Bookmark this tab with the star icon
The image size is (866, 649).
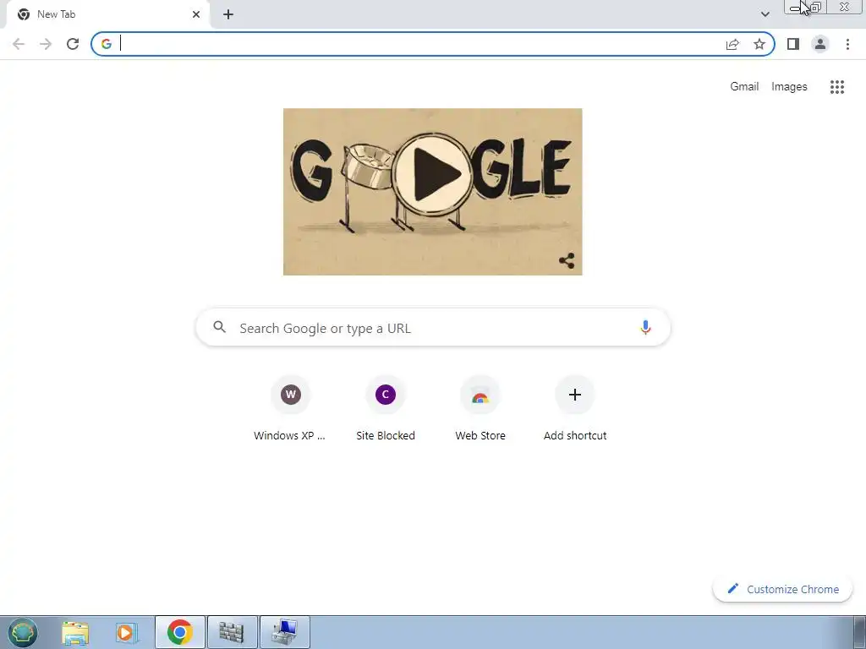point(759,44)
